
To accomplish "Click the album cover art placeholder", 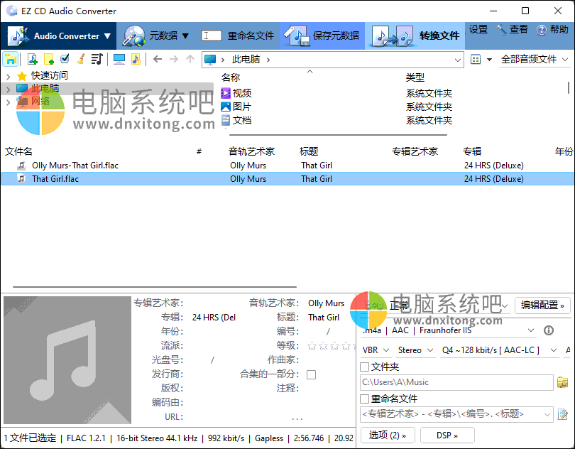I will 67,360.
